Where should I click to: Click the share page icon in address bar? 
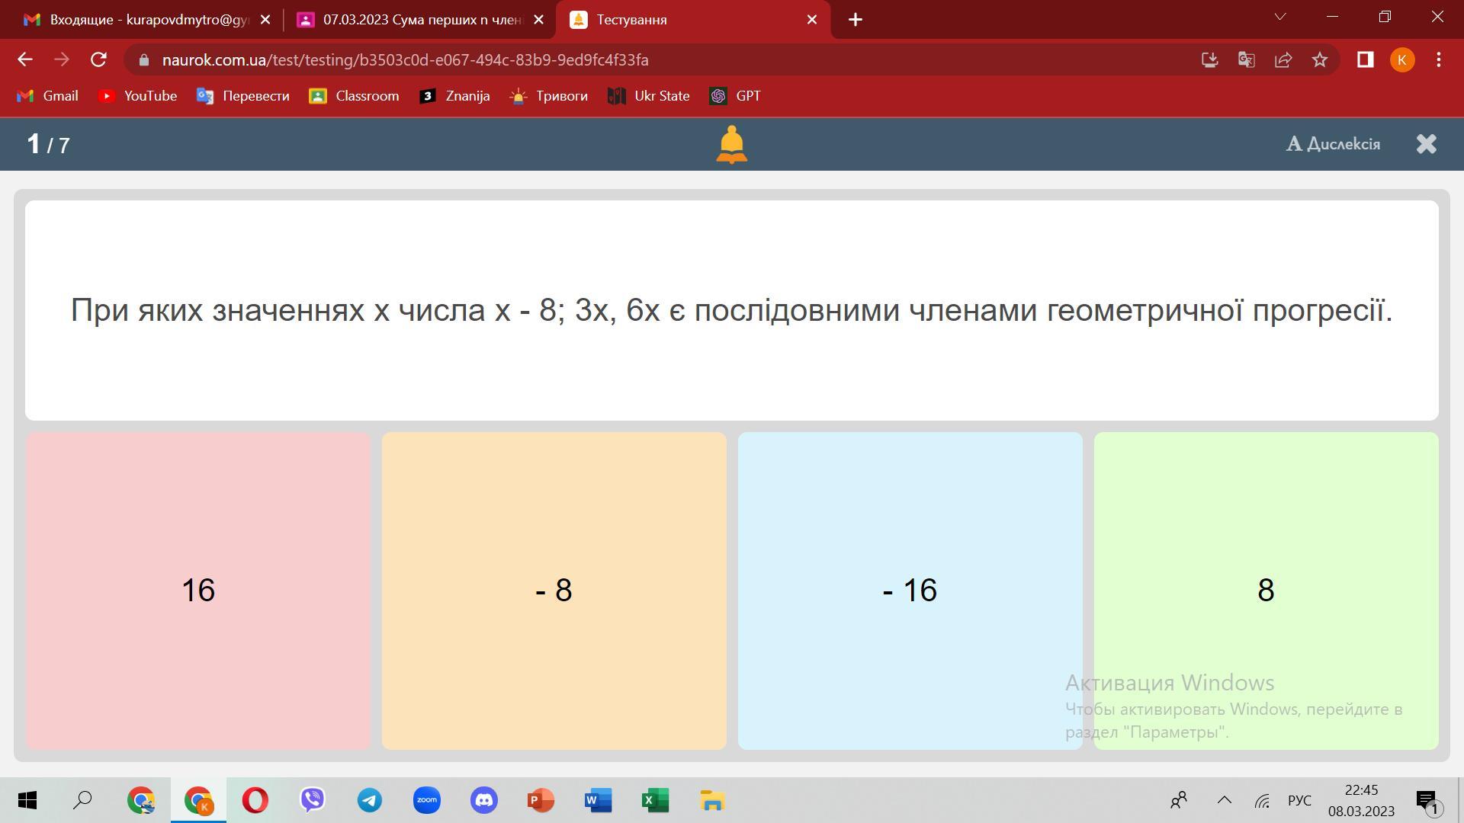click(1283, 59)
